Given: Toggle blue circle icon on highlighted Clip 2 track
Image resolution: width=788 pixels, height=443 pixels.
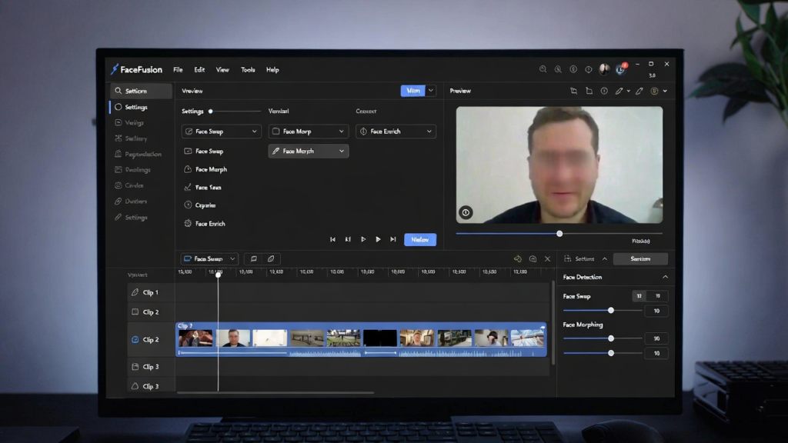Looking at the screenshot, I should (x=135, y=339).
